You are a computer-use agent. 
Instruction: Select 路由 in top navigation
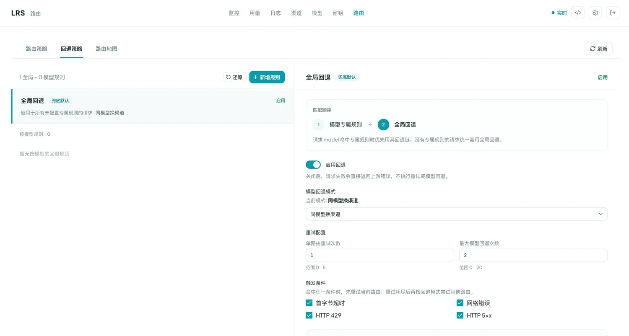[359, 13]
